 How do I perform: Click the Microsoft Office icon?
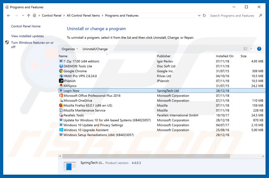click(61, 96)
